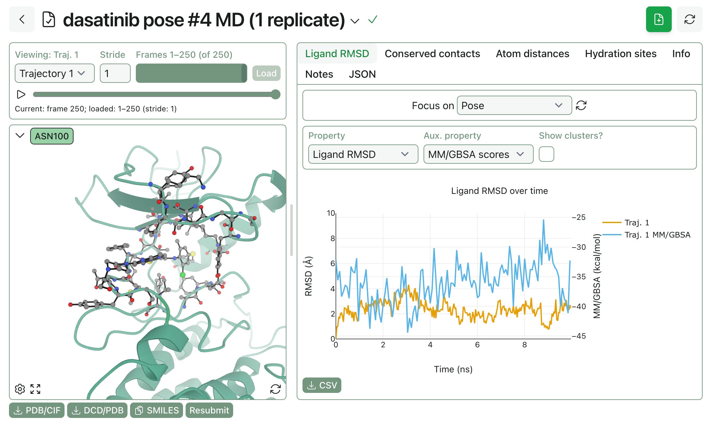Click the Resubmit button
This screenshot has height=425, width=709.
click(x=209, y=410)
